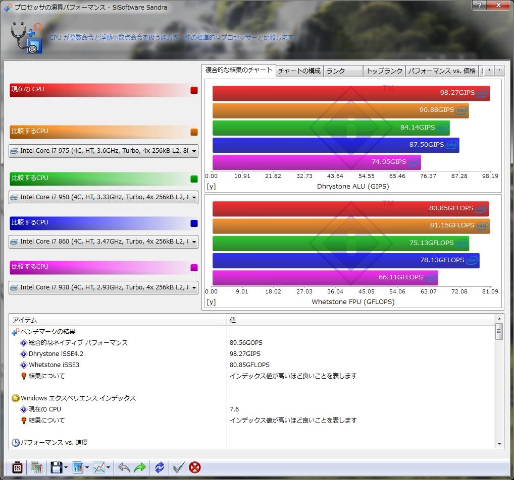514x480 pixels.
Task: Open the Intel Core i7 975 comparison dropdown
Action: pos(104,151)
